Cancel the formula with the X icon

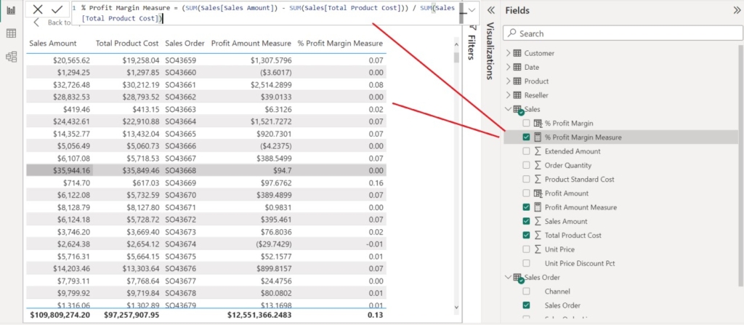tap(38, 10)
